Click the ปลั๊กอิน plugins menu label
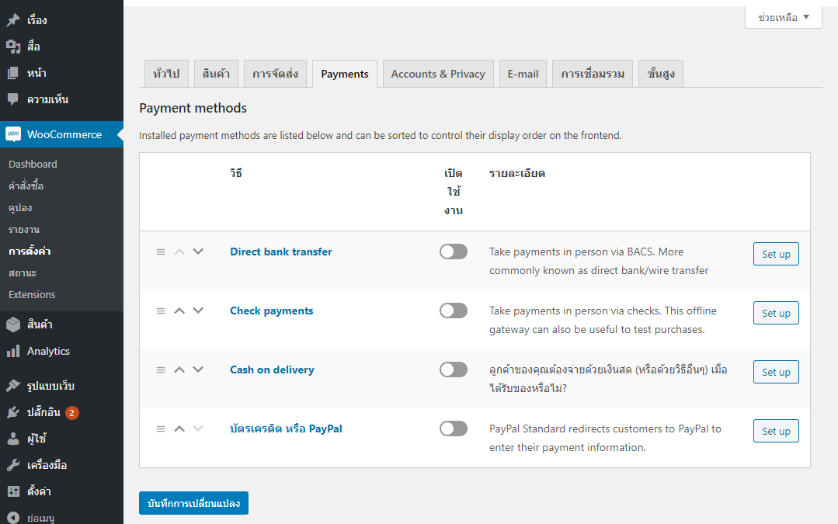This screenshot has width=838, height=524. pyautogui.click(x=43, y=412)
